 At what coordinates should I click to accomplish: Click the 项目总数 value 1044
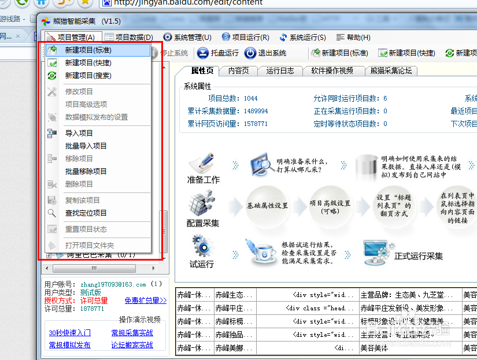[x=251, y=98]
